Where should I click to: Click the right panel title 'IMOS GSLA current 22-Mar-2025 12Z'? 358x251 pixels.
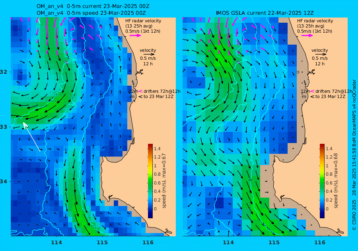click(x=265, y=13)
